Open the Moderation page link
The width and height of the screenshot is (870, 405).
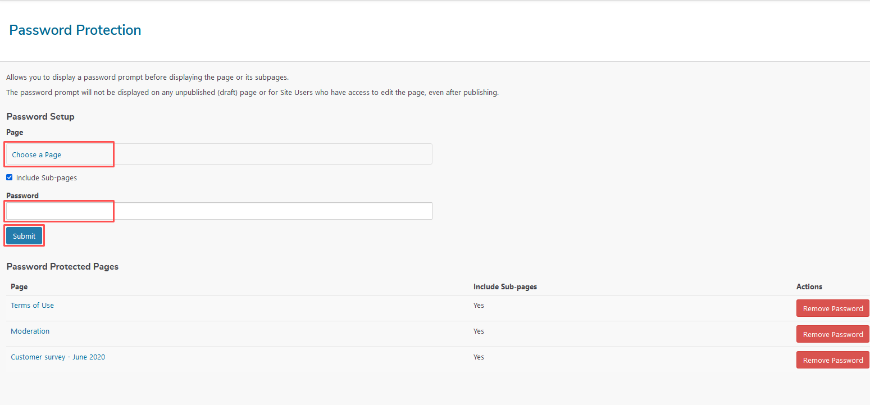30,331
